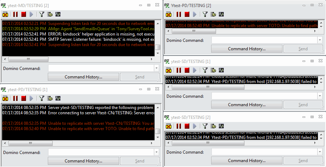Expand Domino Command dropdown in ytest-MD/TESTING [2]
The width and height of the screenshot is (326, 167).
pos(157,68)
